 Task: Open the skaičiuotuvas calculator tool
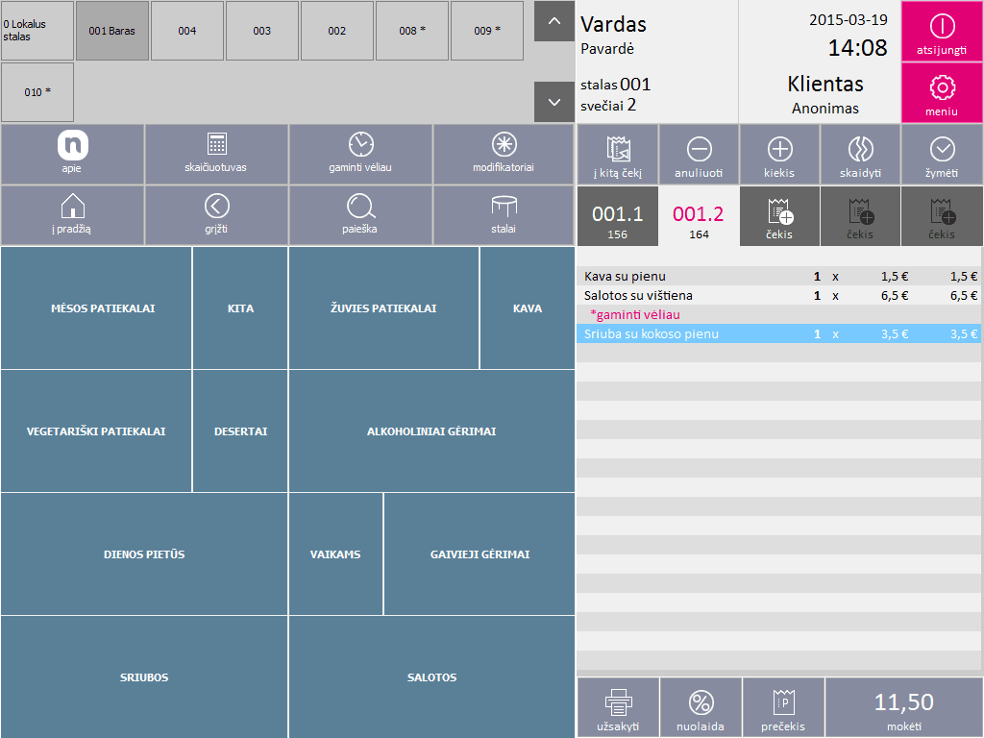[216, 154]
